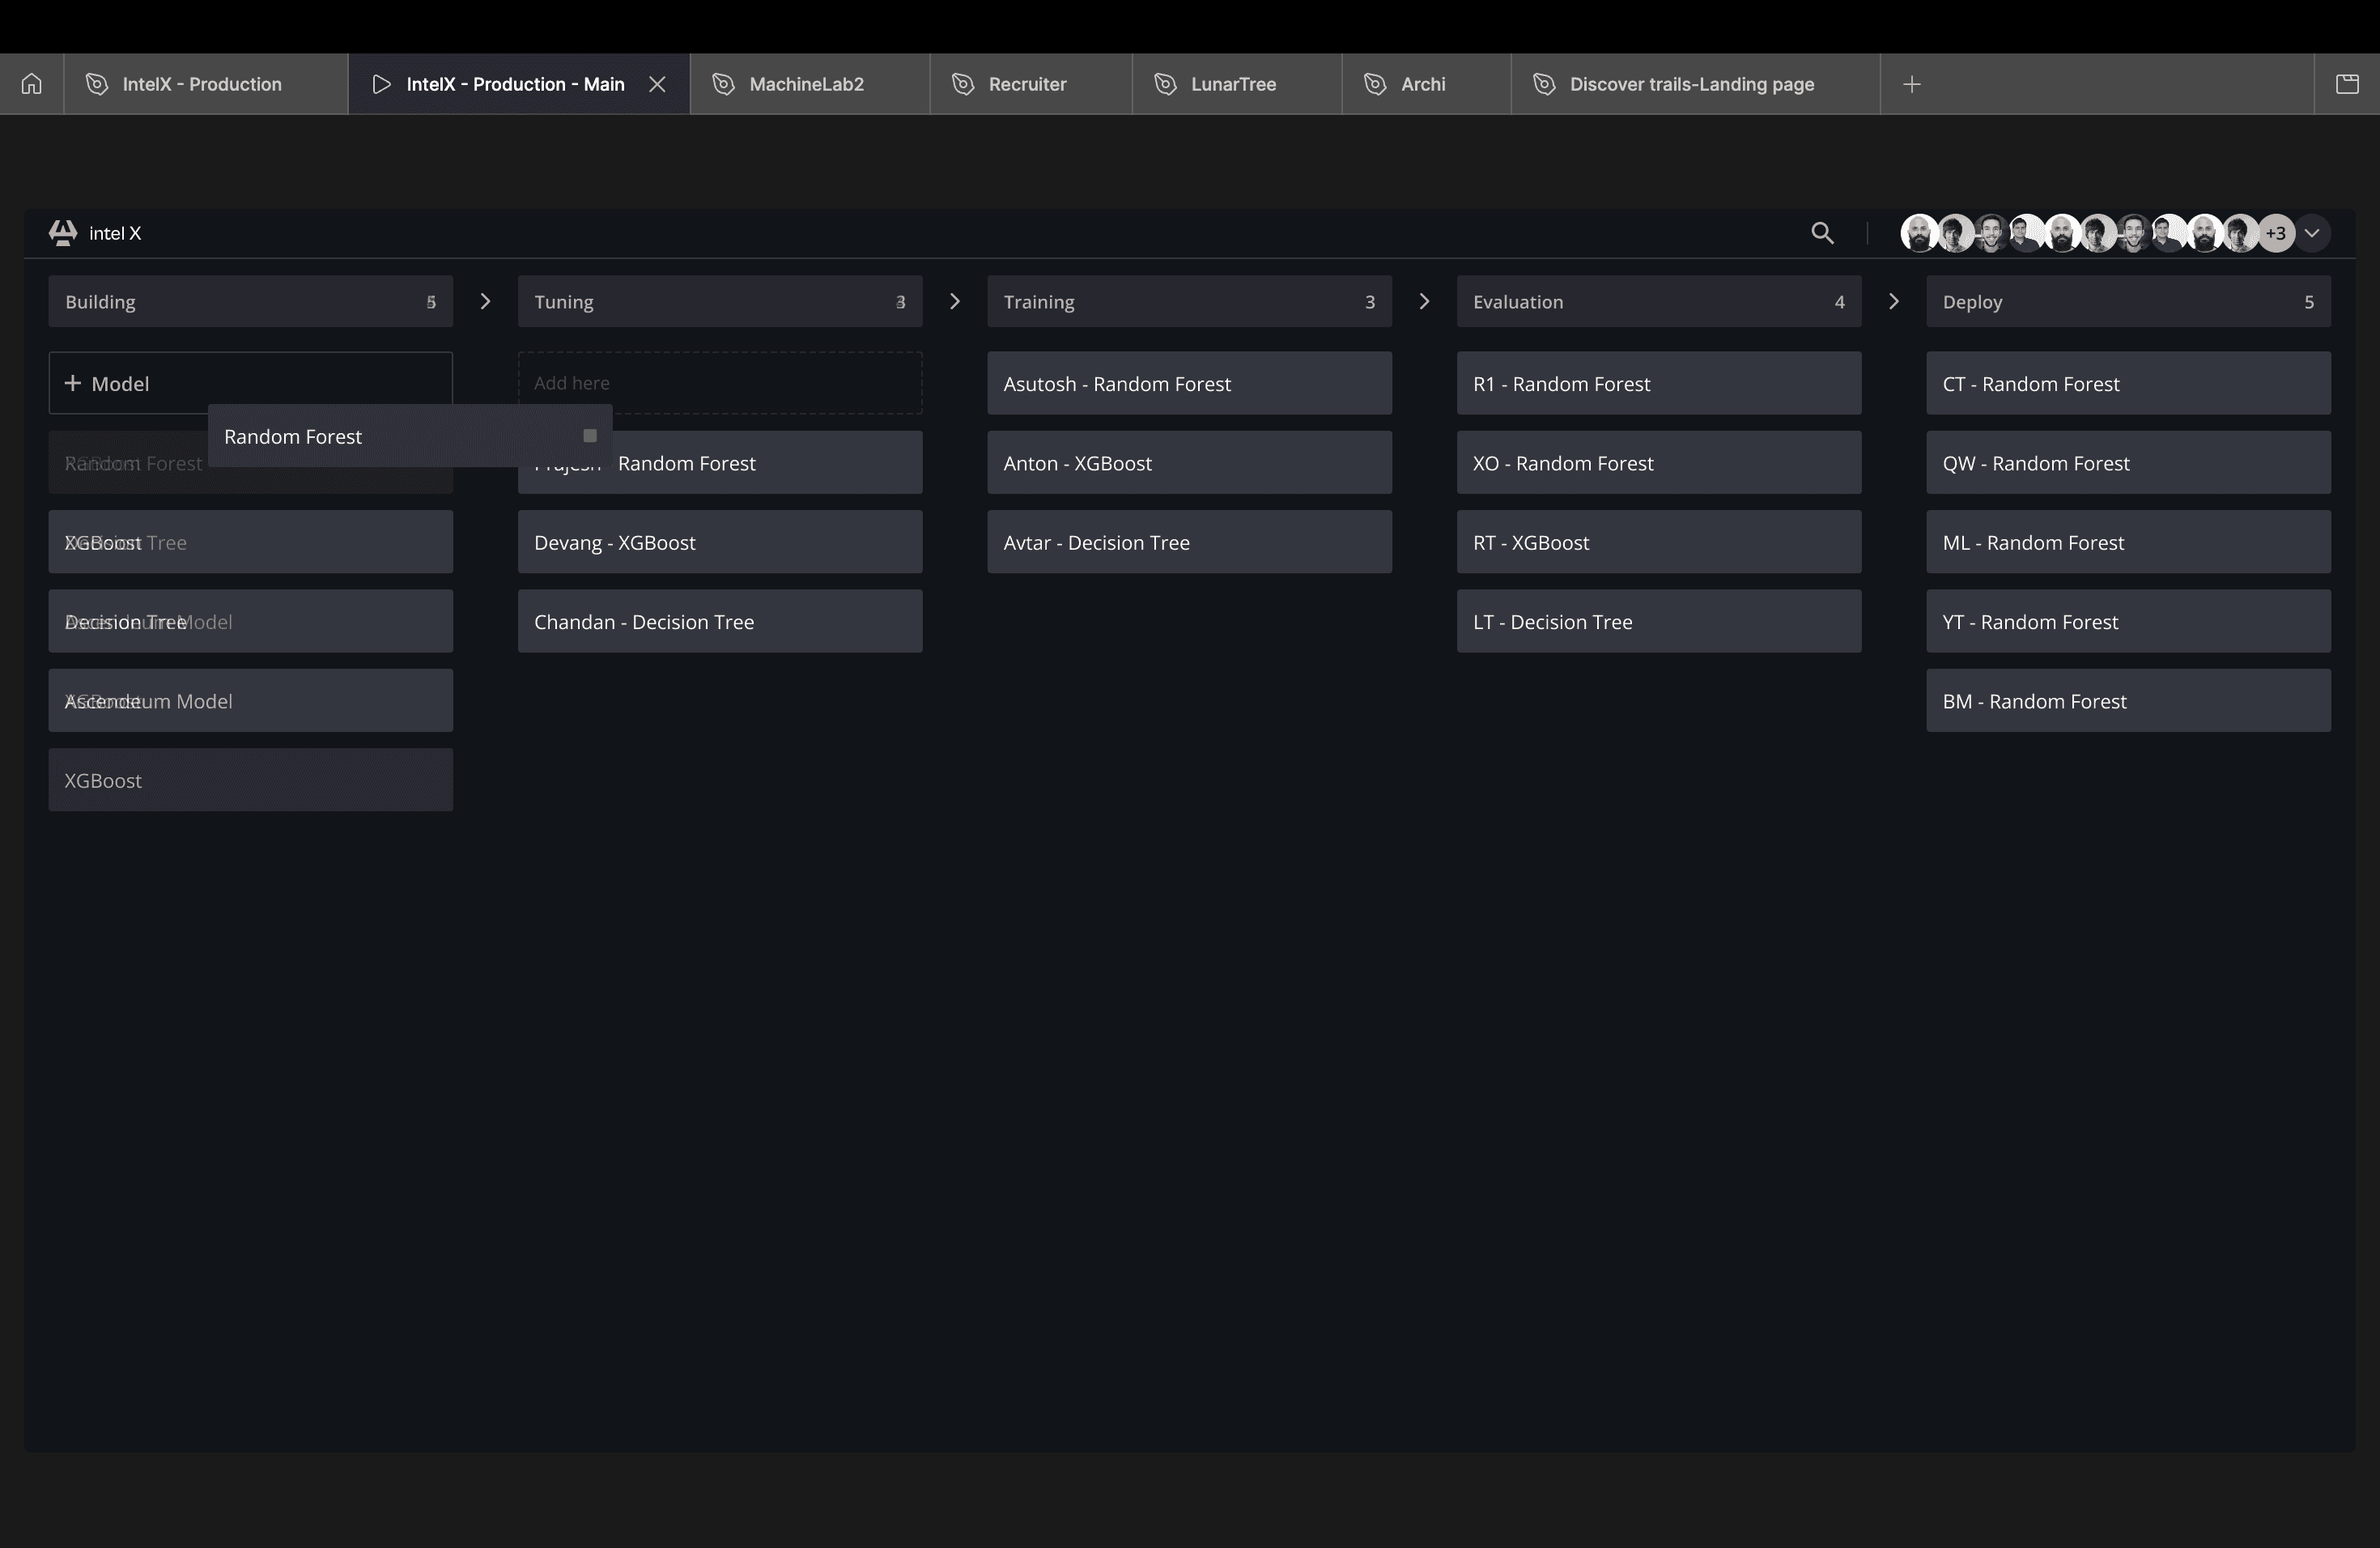Image resolution: width=2380 pixels, height=1548 pixels.
Task: Click the panel icon at far right of tab bar
Action: [x=2347, y=84]
